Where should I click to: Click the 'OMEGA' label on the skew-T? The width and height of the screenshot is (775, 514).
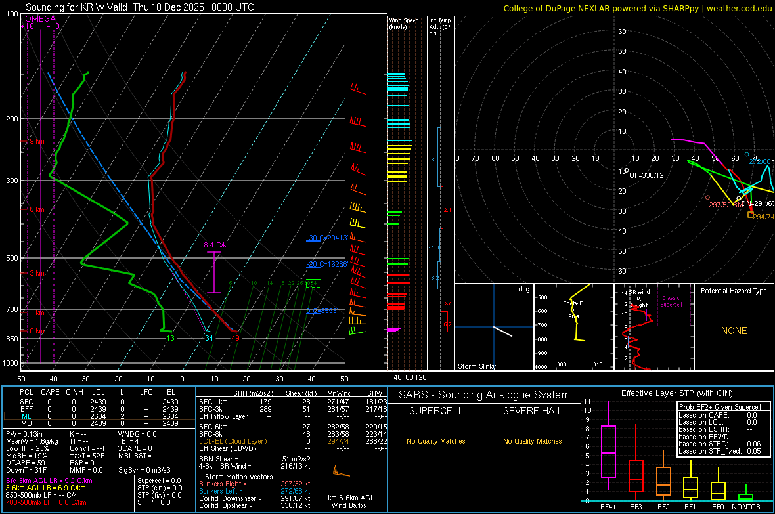click(x=40, y=19)
